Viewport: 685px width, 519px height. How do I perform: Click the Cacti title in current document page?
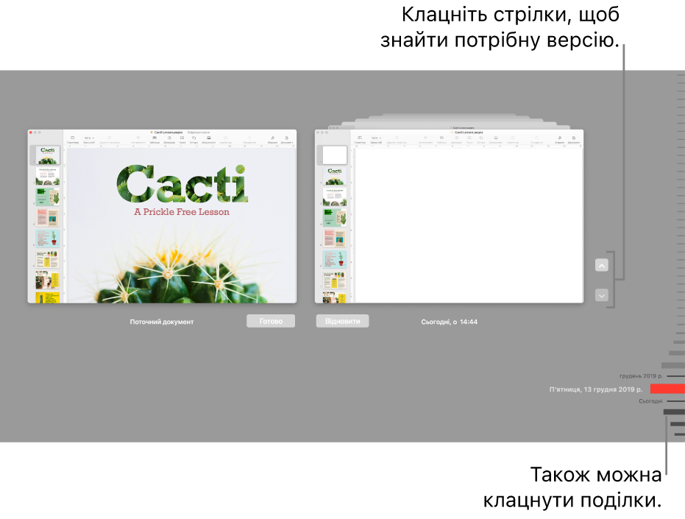coord(182,184)
